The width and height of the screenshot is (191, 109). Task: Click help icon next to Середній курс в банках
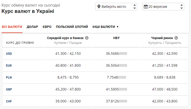(87, 38)
